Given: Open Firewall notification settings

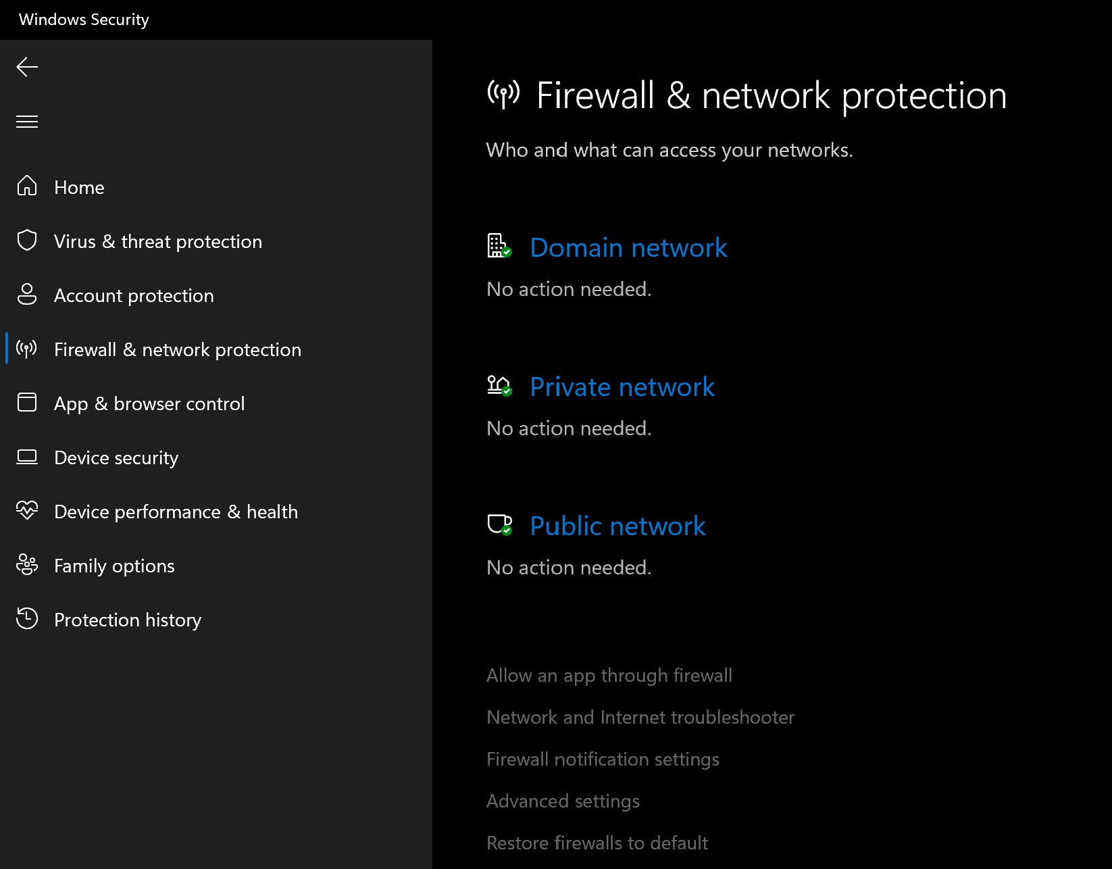Looking at the screenshot, I should coord(603,760).
